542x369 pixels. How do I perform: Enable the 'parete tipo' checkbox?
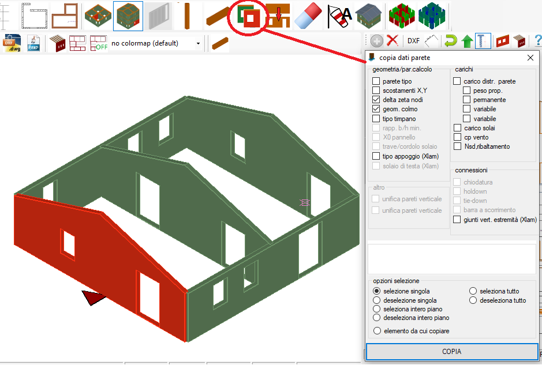(x=376, y=81)
